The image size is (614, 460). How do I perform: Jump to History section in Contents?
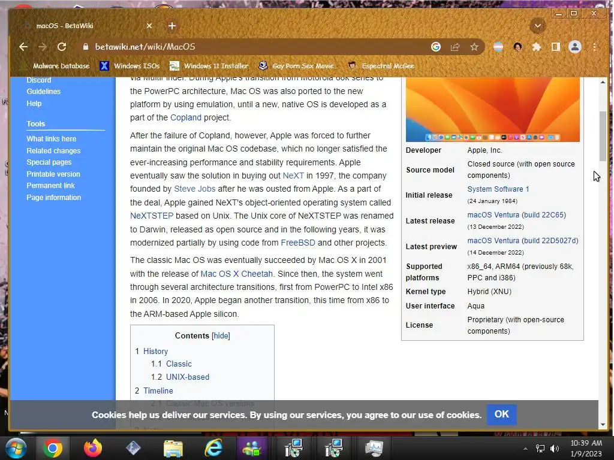(x=155, y=351)
